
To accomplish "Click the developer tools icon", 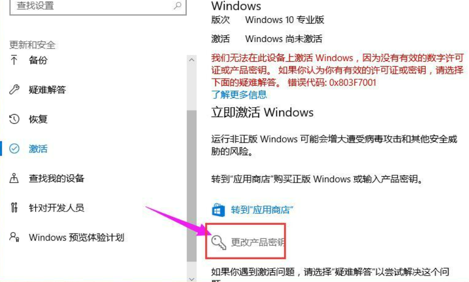I will click(14, 207).
